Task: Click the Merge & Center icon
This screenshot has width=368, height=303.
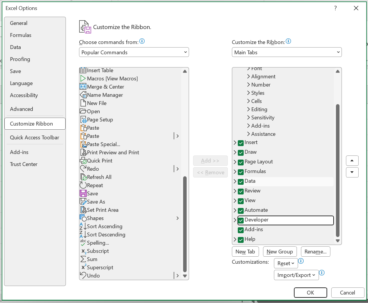Action: [83, 87]
